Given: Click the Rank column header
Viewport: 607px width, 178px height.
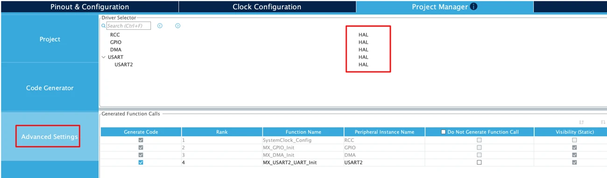Looking at the screenshot, I should (222, 132).
